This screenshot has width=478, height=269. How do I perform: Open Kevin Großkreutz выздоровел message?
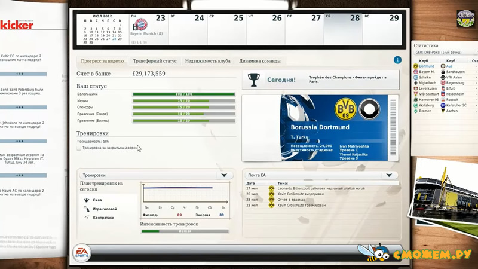(301, 194)
